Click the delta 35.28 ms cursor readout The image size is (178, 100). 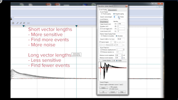[76, 55]
